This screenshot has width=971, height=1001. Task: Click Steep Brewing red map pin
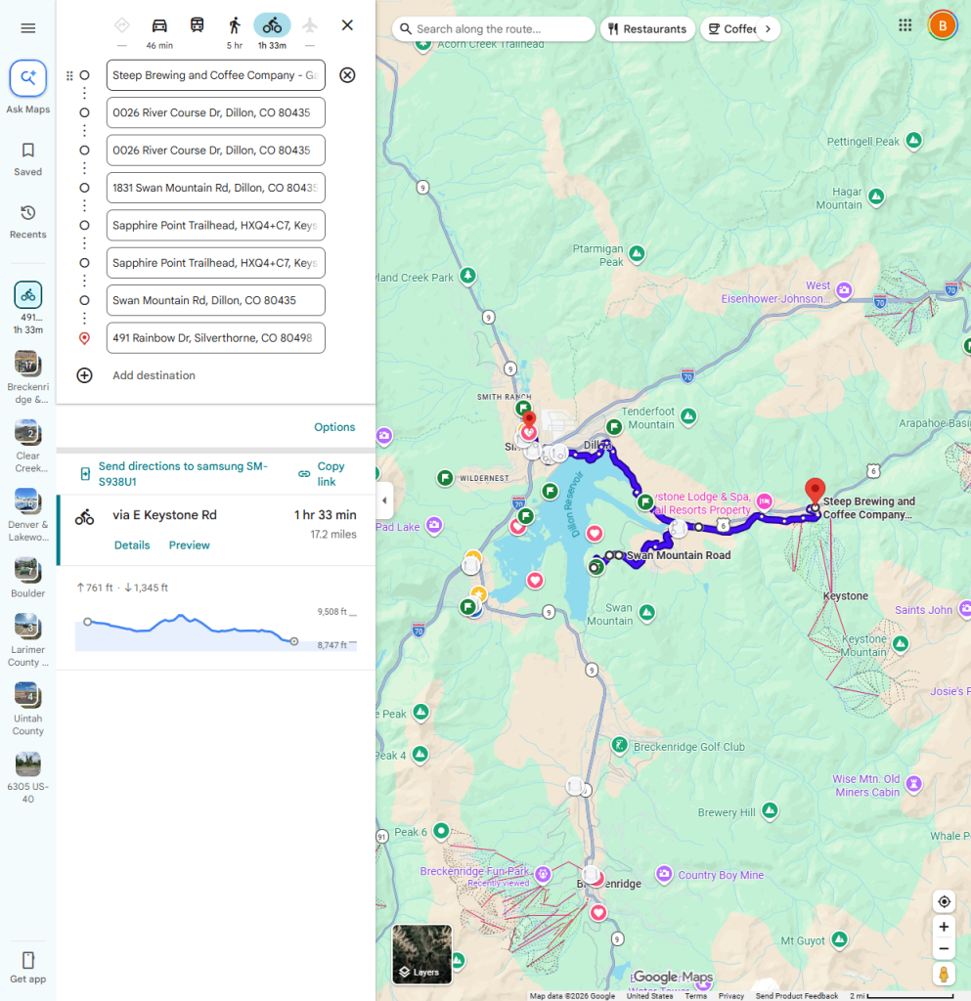point(815,491)
